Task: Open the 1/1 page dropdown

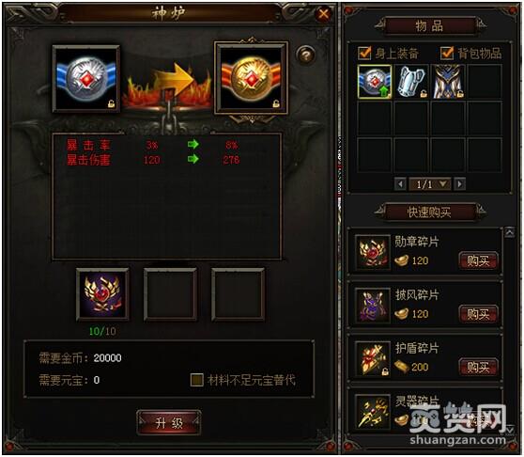Action: tap(443, 184)
